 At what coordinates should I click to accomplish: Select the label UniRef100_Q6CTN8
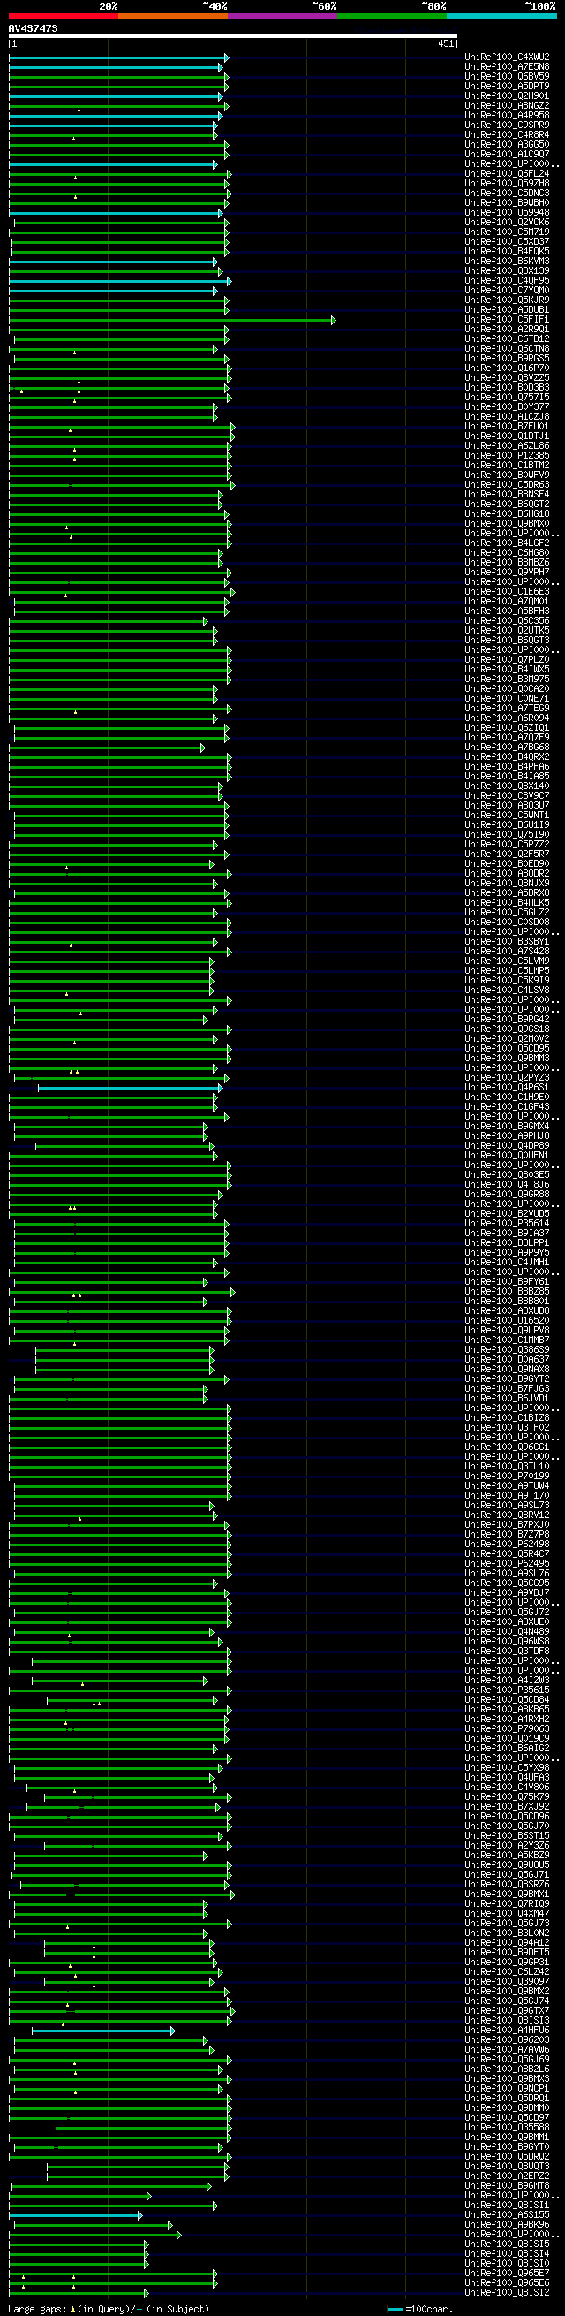click(x=508, y=348)
